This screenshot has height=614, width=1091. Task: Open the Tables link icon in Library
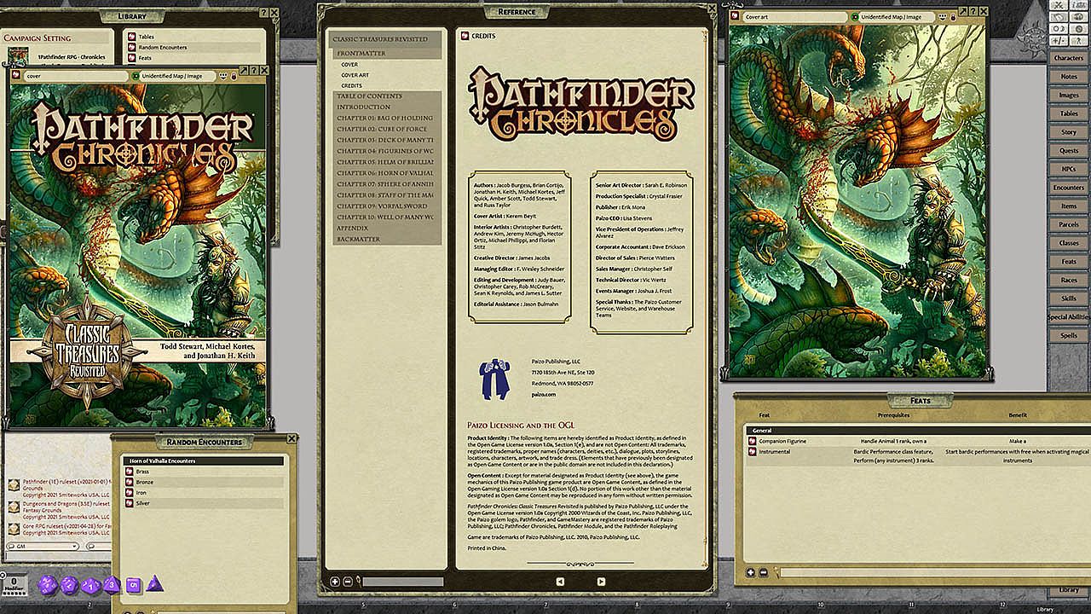pyautogui.click(x=132, y=37)
